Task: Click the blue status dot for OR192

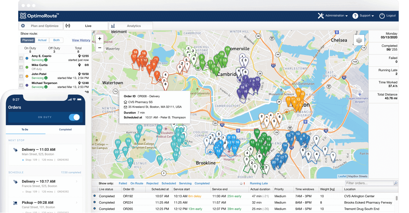Action: point(95,196)
